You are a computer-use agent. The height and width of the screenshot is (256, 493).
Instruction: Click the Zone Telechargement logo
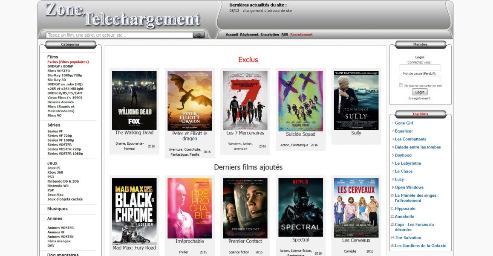coord(123,15)
